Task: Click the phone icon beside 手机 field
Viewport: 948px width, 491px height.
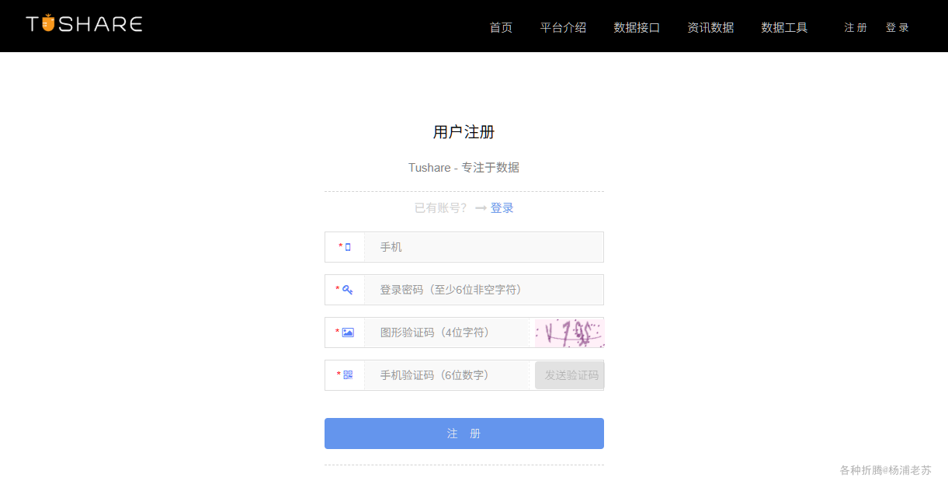Action: [348, 247]
